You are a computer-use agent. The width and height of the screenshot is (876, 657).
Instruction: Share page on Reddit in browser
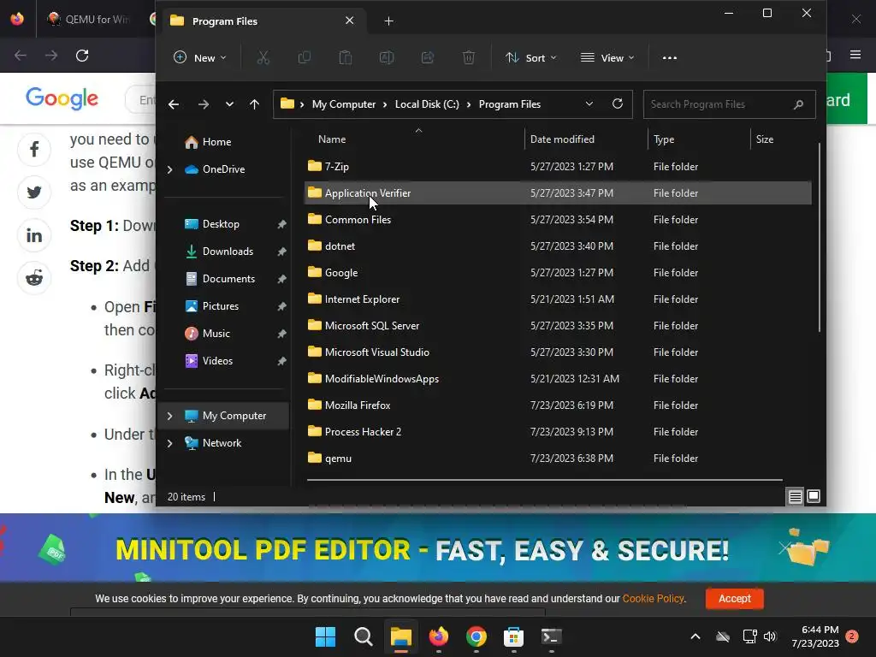point(34,278)
